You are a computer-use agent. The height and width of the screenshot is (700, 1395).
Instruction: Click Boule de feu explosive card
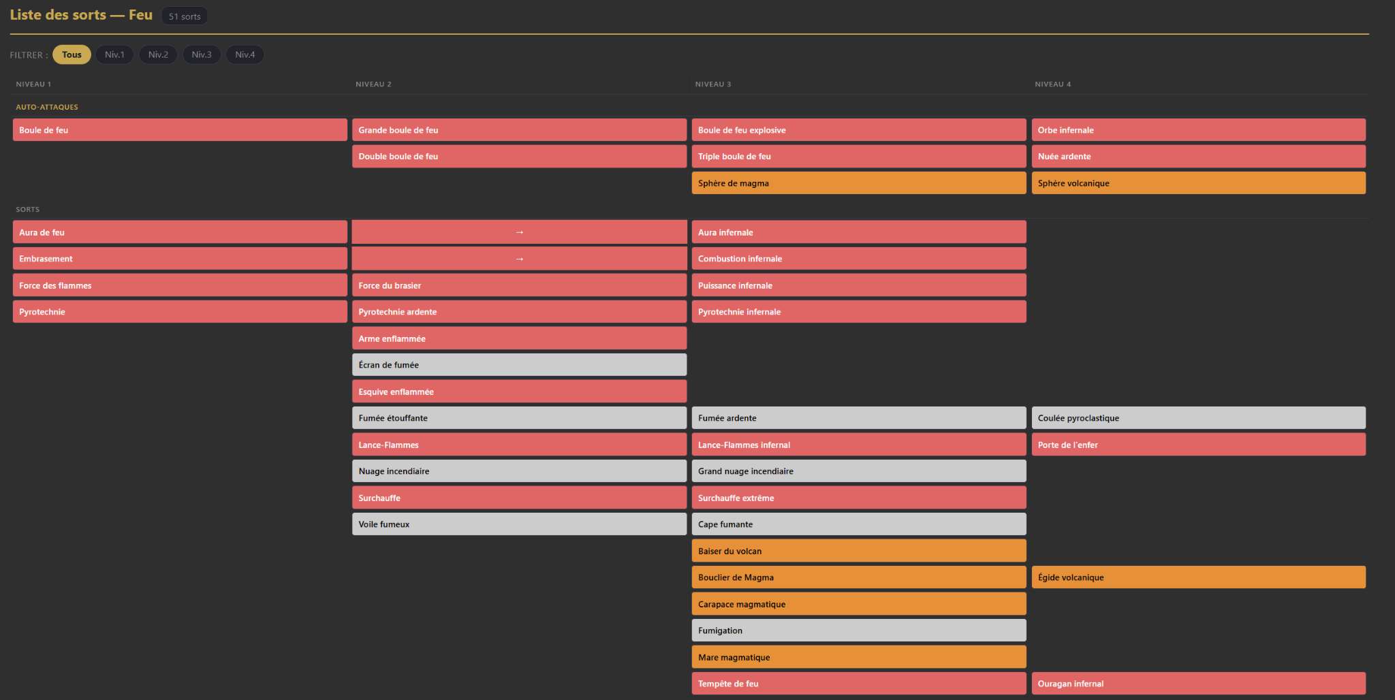[859, 130]
